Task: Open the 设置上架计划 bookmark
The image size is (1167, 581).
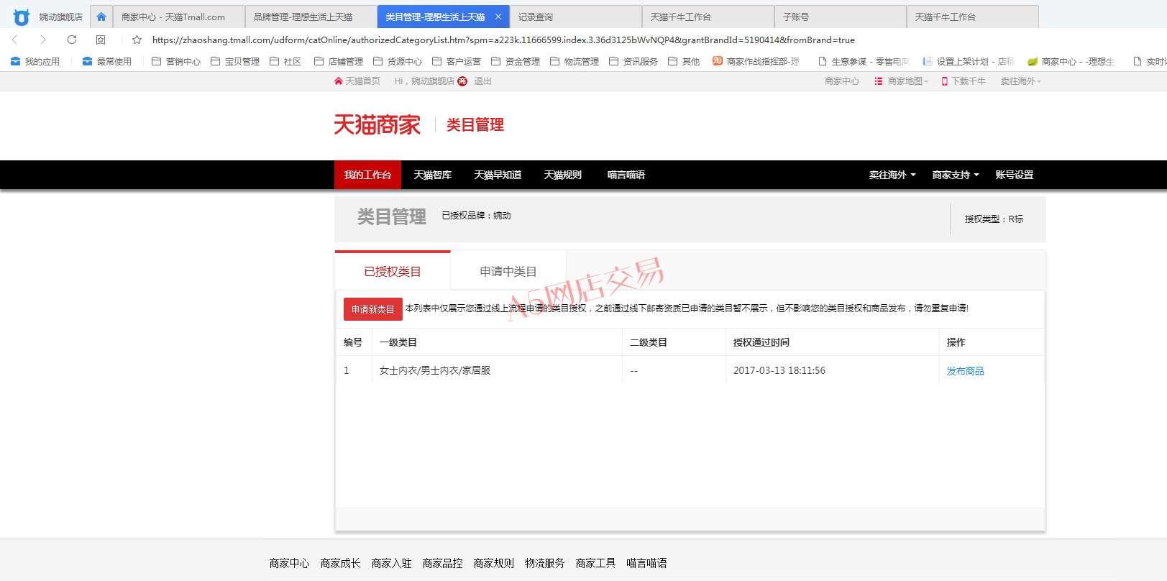Action: (x=969, y=61)
